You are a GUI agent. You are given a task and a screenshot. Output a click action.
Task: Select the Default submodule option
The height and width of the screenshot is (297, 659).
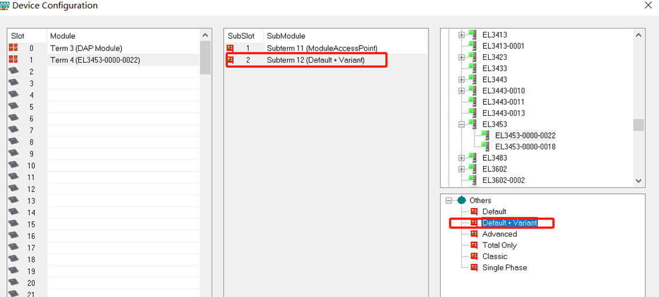tap(494, 211)
